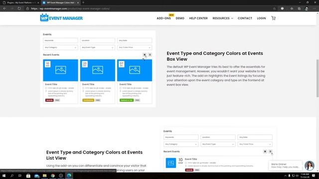Switch to box view in first Events demo
Screen dimensions: 319x179
145,55
